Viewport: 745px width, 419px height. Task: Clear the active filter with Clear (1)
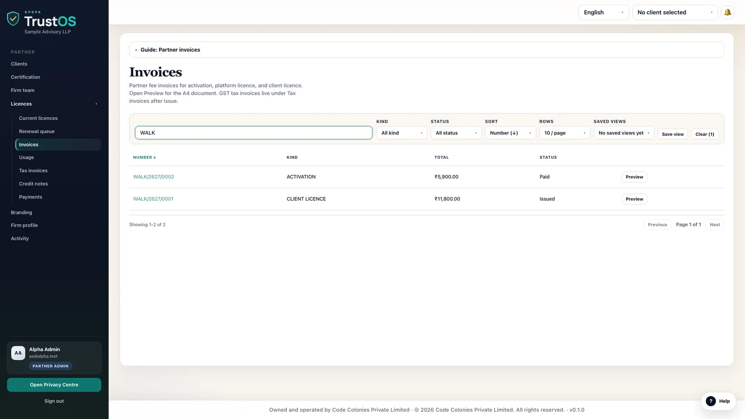tap(704, 134)
